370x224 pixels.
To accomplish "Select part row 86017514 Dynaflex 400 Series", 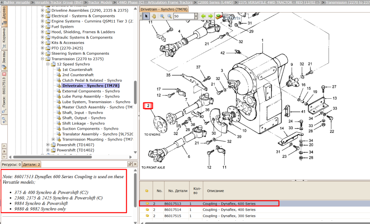I will pos(255,210).
